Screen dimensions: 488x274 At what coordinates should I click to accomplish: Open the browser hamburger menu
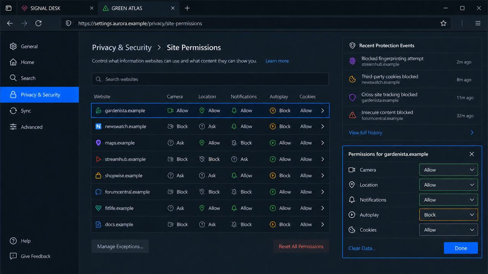[478, 23]
